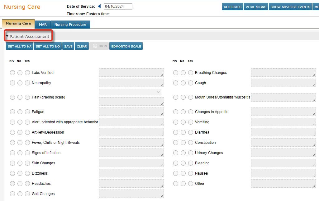
Task: Clear the assessment form
Action: (x=82, y=46)
